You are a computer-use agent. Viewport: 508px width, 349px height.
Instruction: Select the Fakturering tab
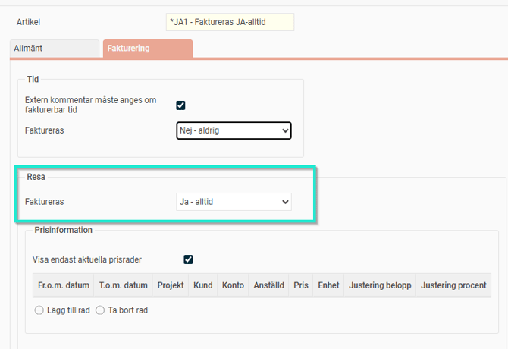pyautogui.click(x=148, y=49)
